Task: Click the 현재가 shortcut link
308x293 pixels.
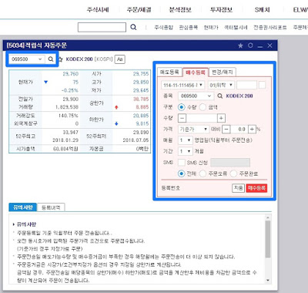Action: coord(211,27)
